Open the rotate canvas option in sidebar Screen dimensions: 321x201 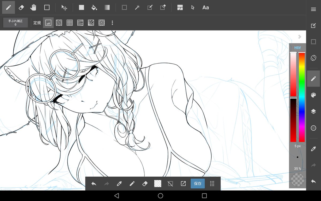click(314, 58)
